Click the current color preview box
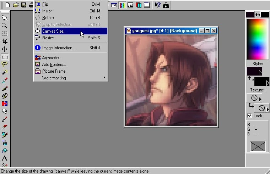 click(x=258, y=146)
